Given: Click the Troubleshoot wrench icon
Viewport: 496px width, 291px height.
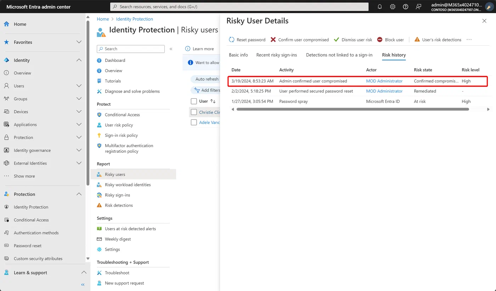Looking at the screenshot, I should coord(99,273).
